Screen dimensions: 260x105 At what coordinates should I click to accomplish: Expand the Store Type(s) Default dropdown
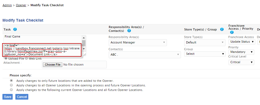point(205,42)
